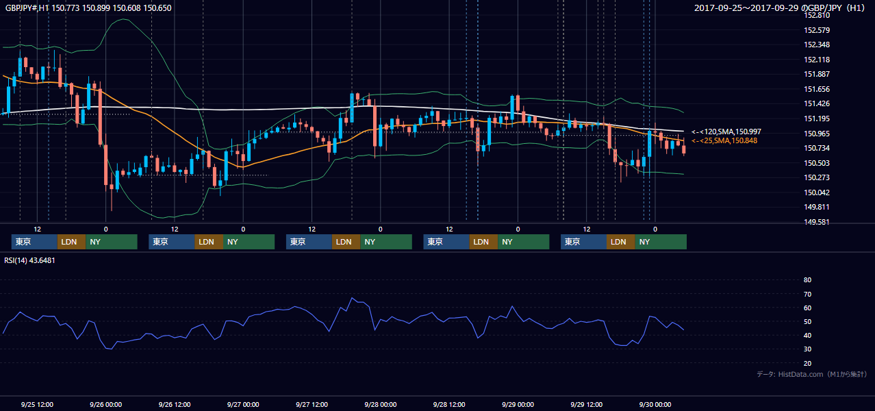
Task: Click the 152.118 price axis label
Action: (x=817, y=60)
